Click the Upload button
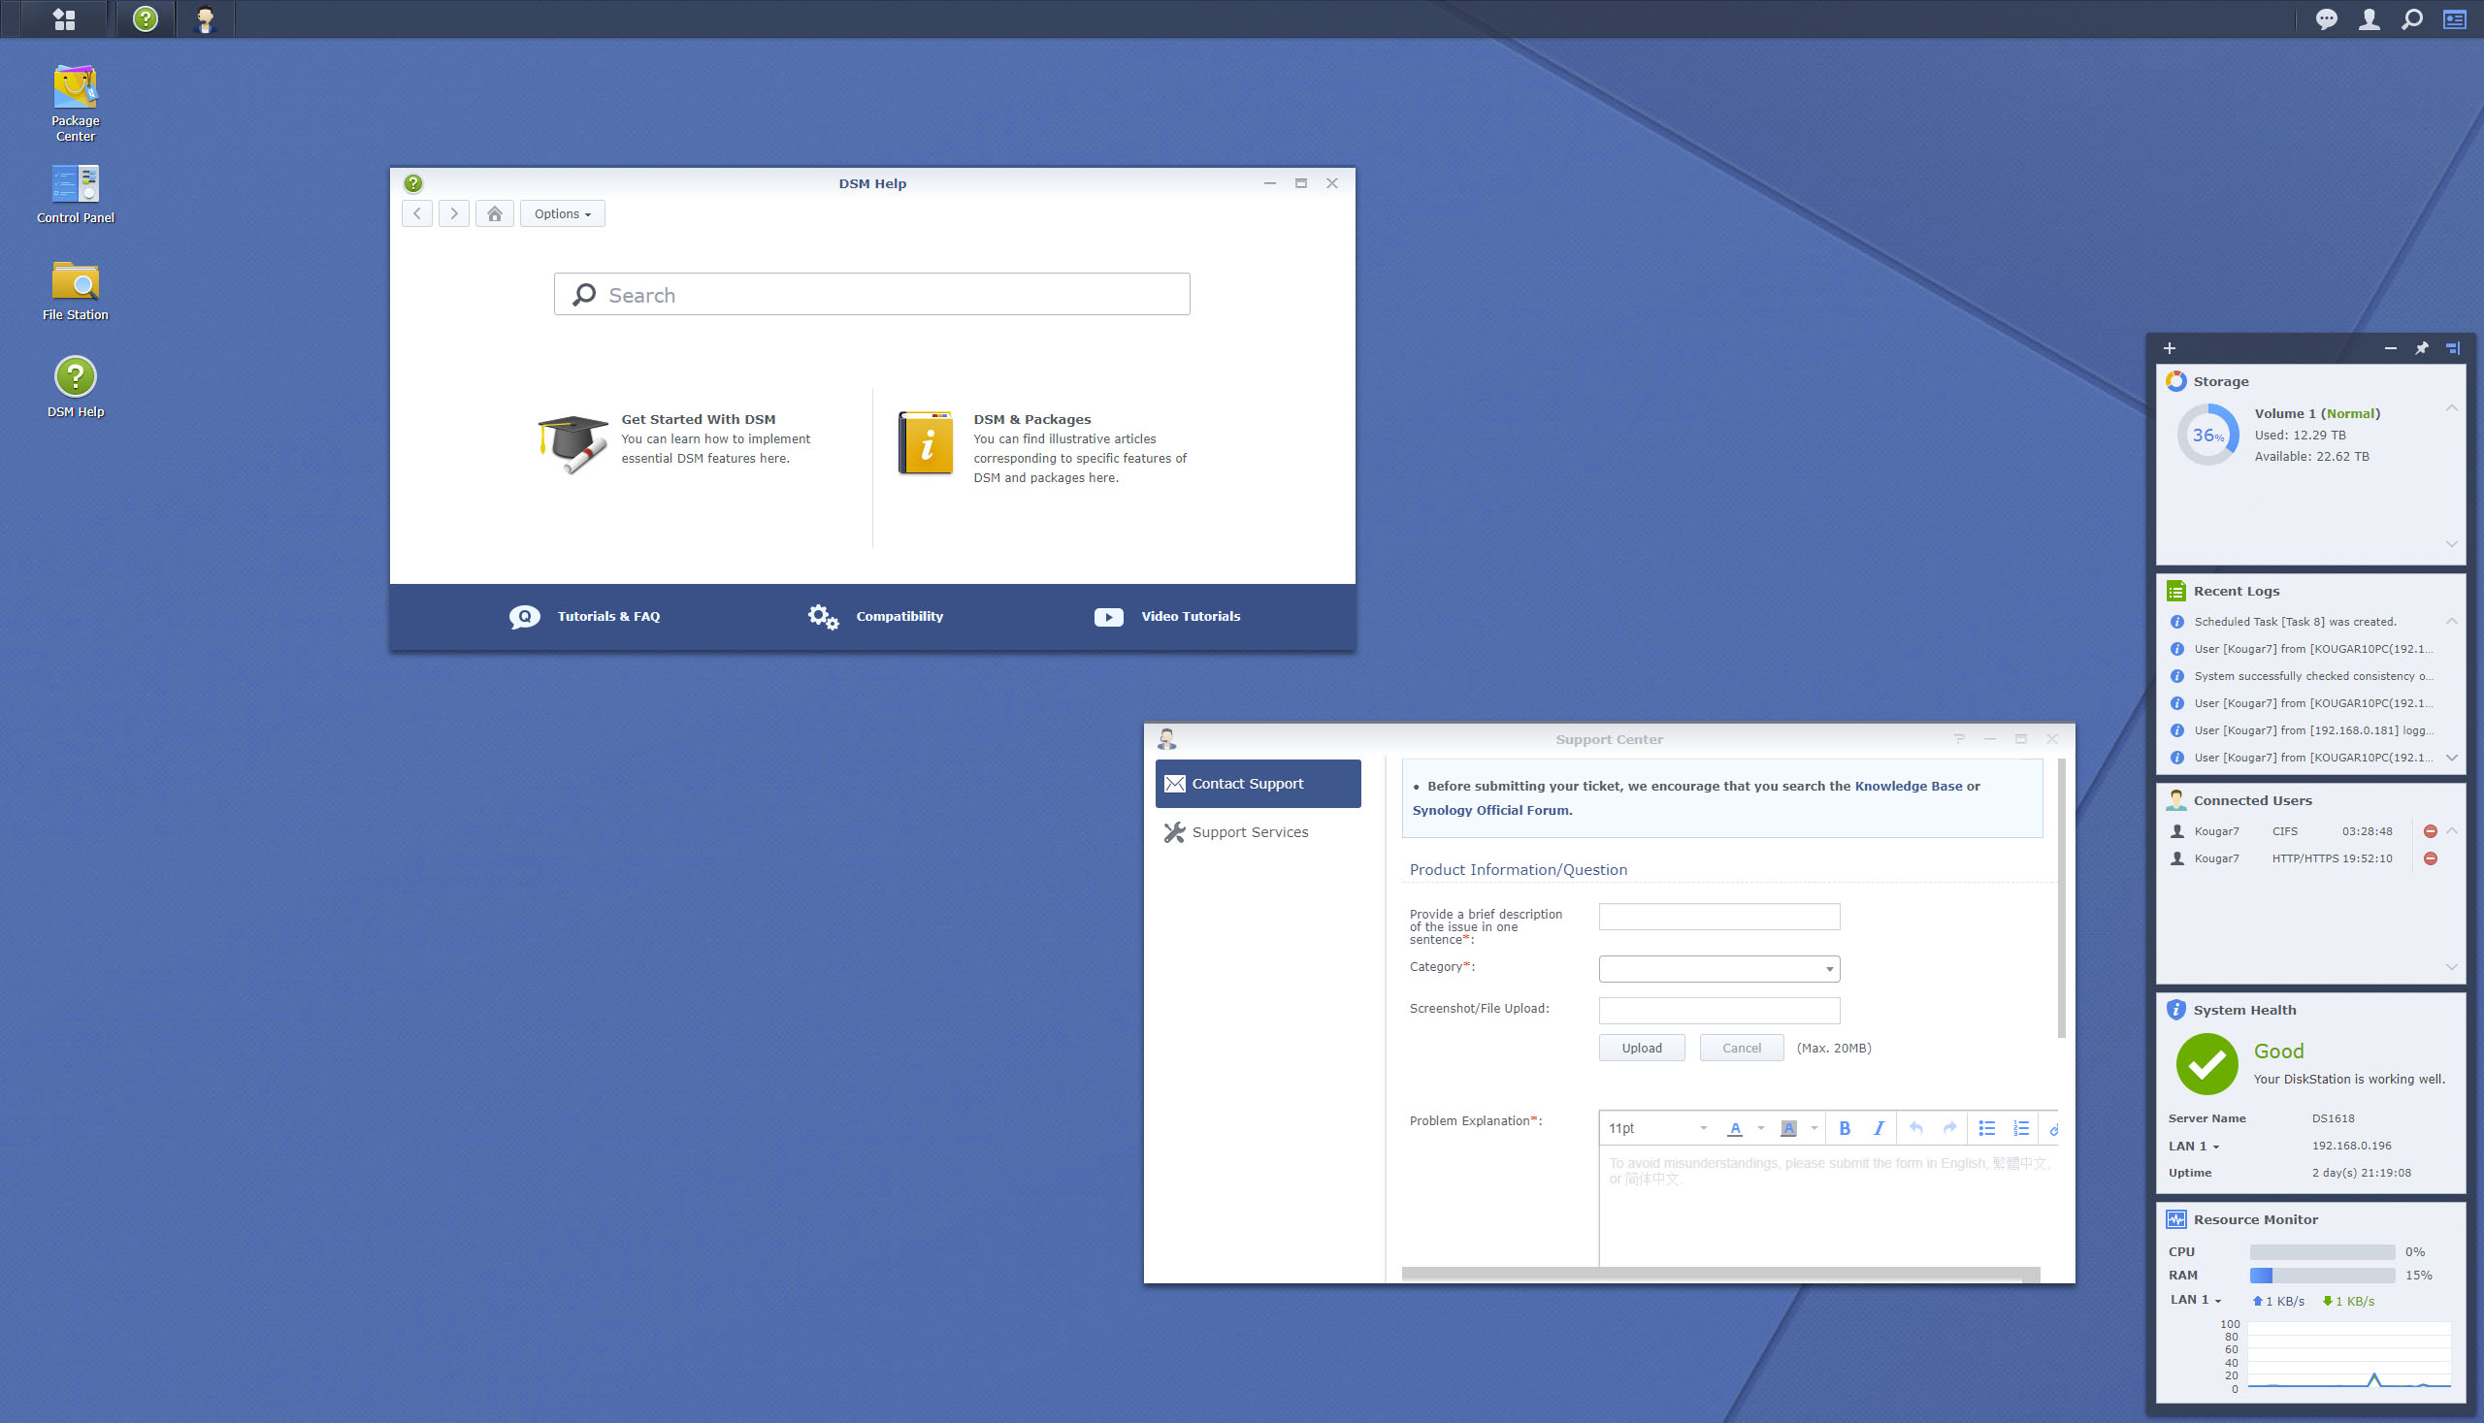 coord(1642,1049)
